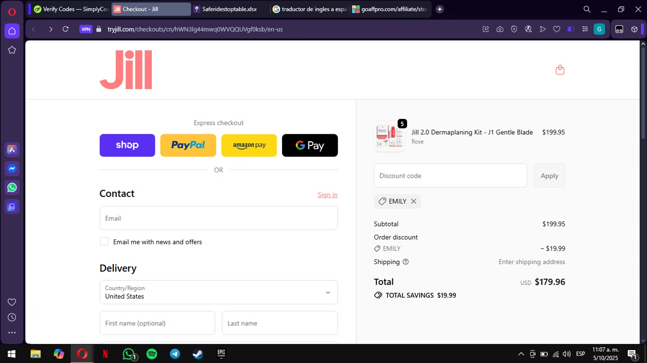Open the music player sidebar icon
The width and height of the screenshot is (647, 363).
point(12,207)
